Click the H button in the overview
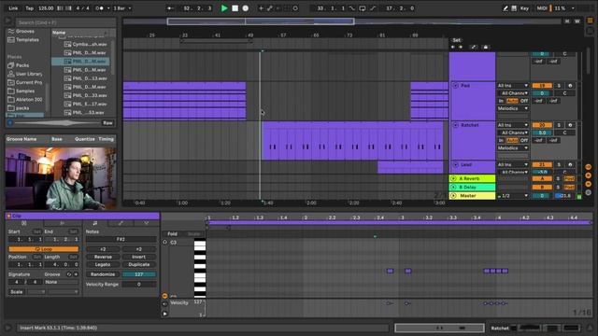This screenshot has width=598, height=336. (567, 21)
